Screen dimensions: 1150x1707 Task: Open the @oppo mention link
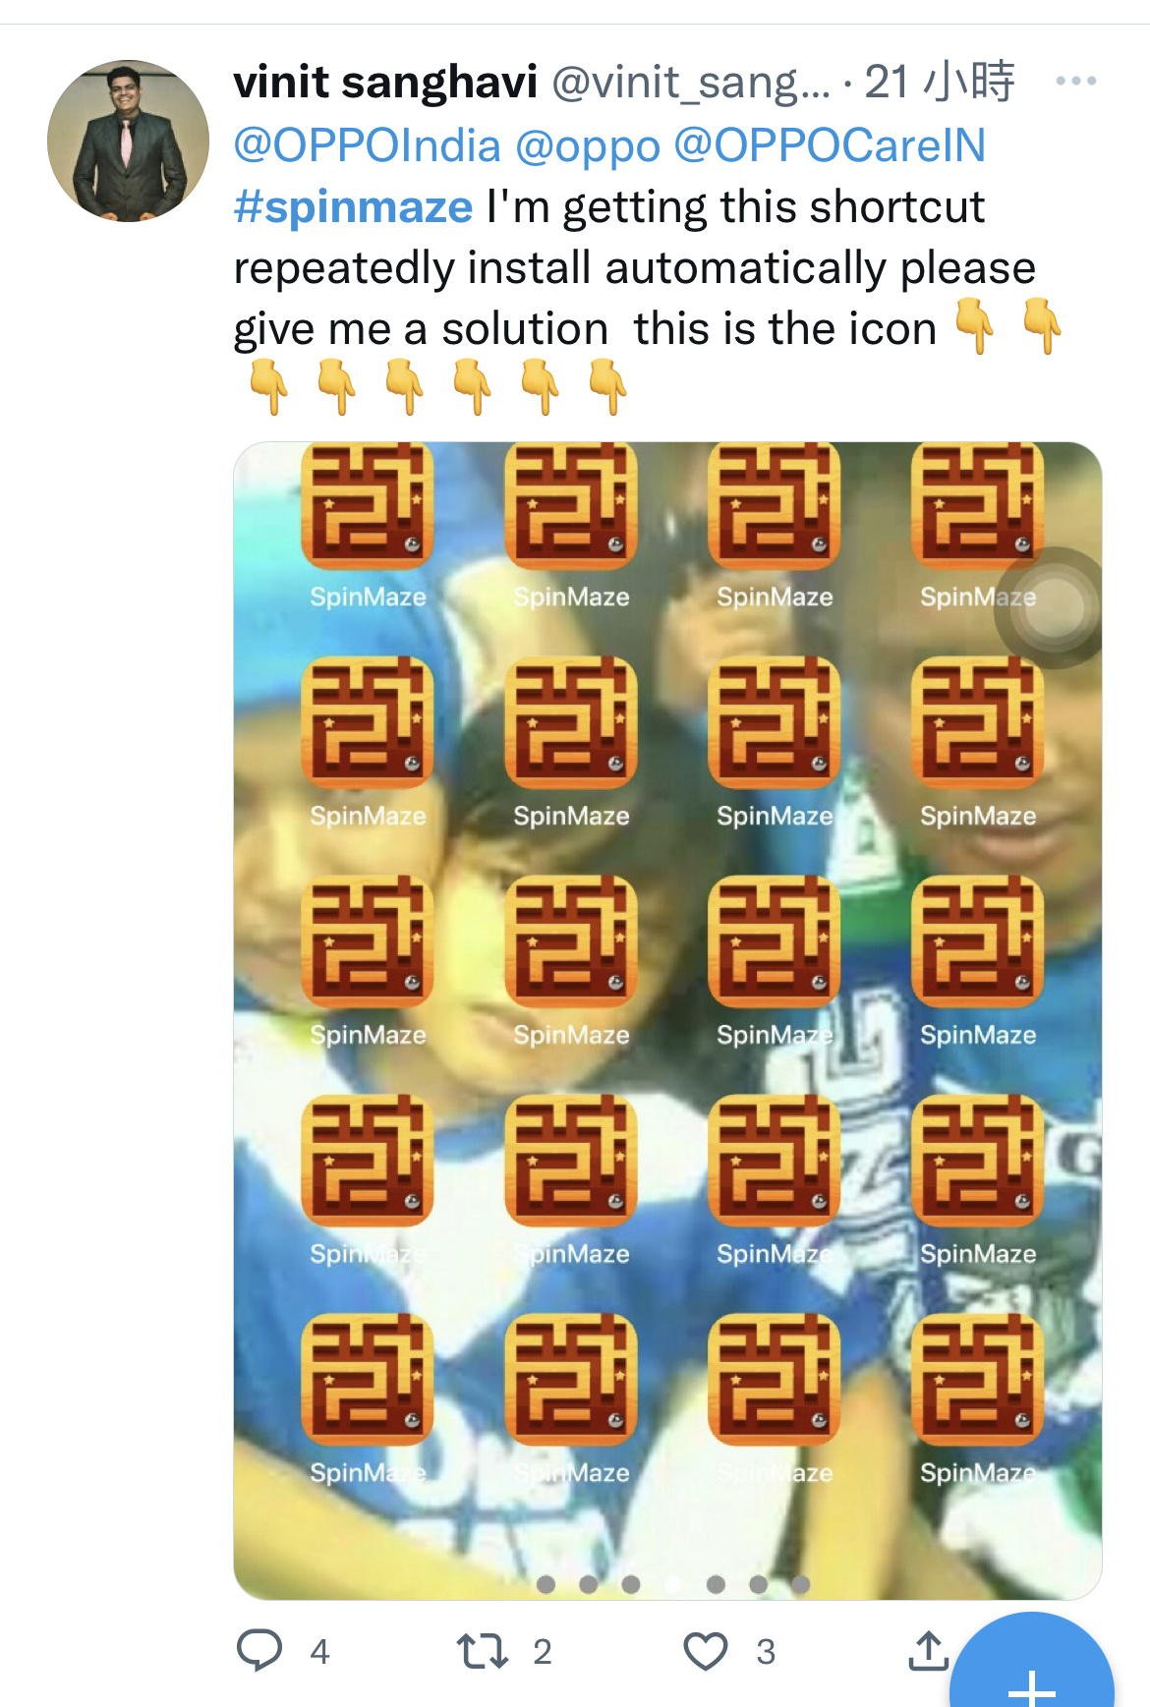[588, 145]
